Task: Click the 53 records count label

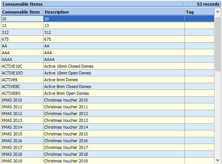Action: tap(208, 4)
